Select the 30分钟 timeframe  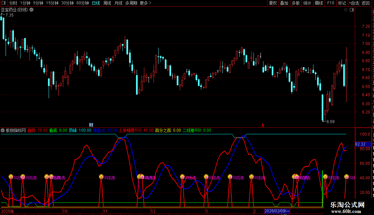(x=68, y=3)
